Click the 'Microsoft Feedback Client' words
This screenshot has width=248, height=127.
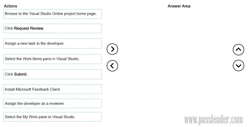pos(38,89)
